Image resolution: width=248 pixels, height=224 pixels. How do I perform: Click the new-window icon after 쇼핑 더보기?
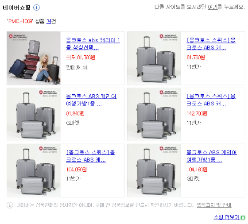pyautogui.click(x=243, y=217)
